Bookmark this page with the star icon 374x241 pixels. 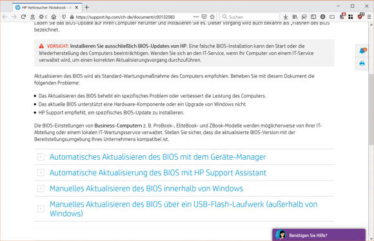pos(212,17)
